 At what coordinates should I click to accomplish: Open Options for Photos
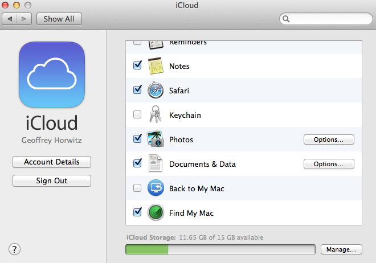pos(329,139)
